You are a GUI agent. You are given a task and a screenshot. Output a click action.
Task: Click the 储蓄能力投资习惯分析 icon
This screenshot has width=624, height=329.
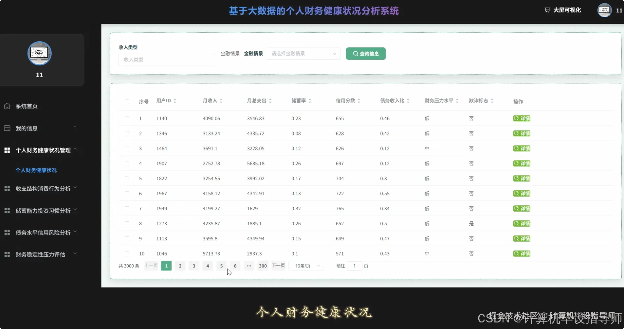coord(7,210)
